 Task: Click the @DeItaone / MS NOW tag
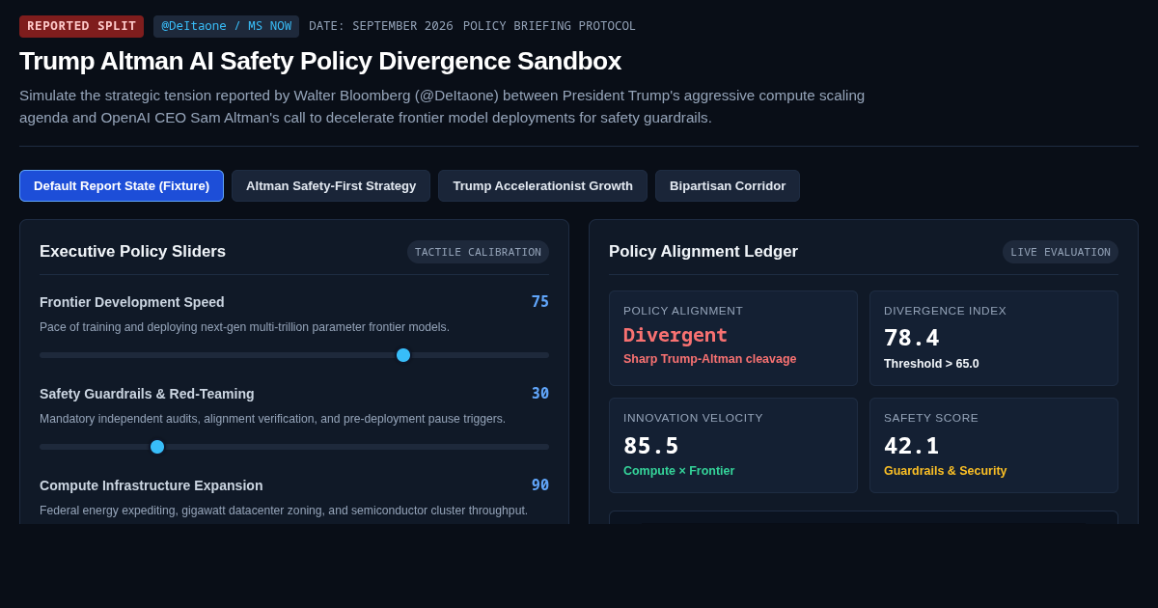click(226, 26)
